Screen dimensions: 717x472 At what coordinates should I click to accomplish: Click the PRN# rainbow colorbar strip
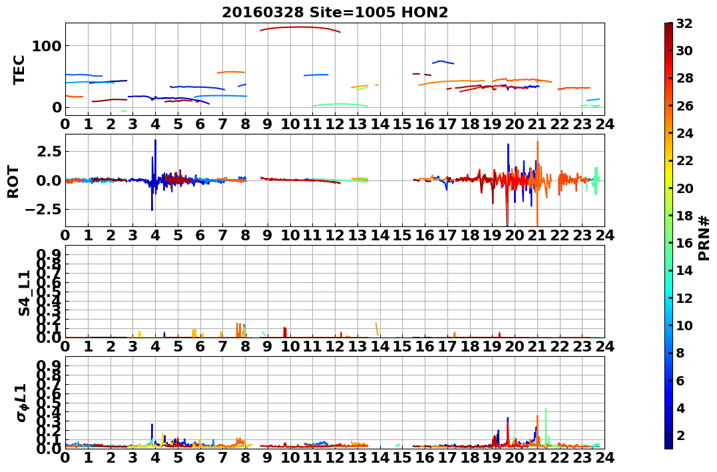click(668, 236)
